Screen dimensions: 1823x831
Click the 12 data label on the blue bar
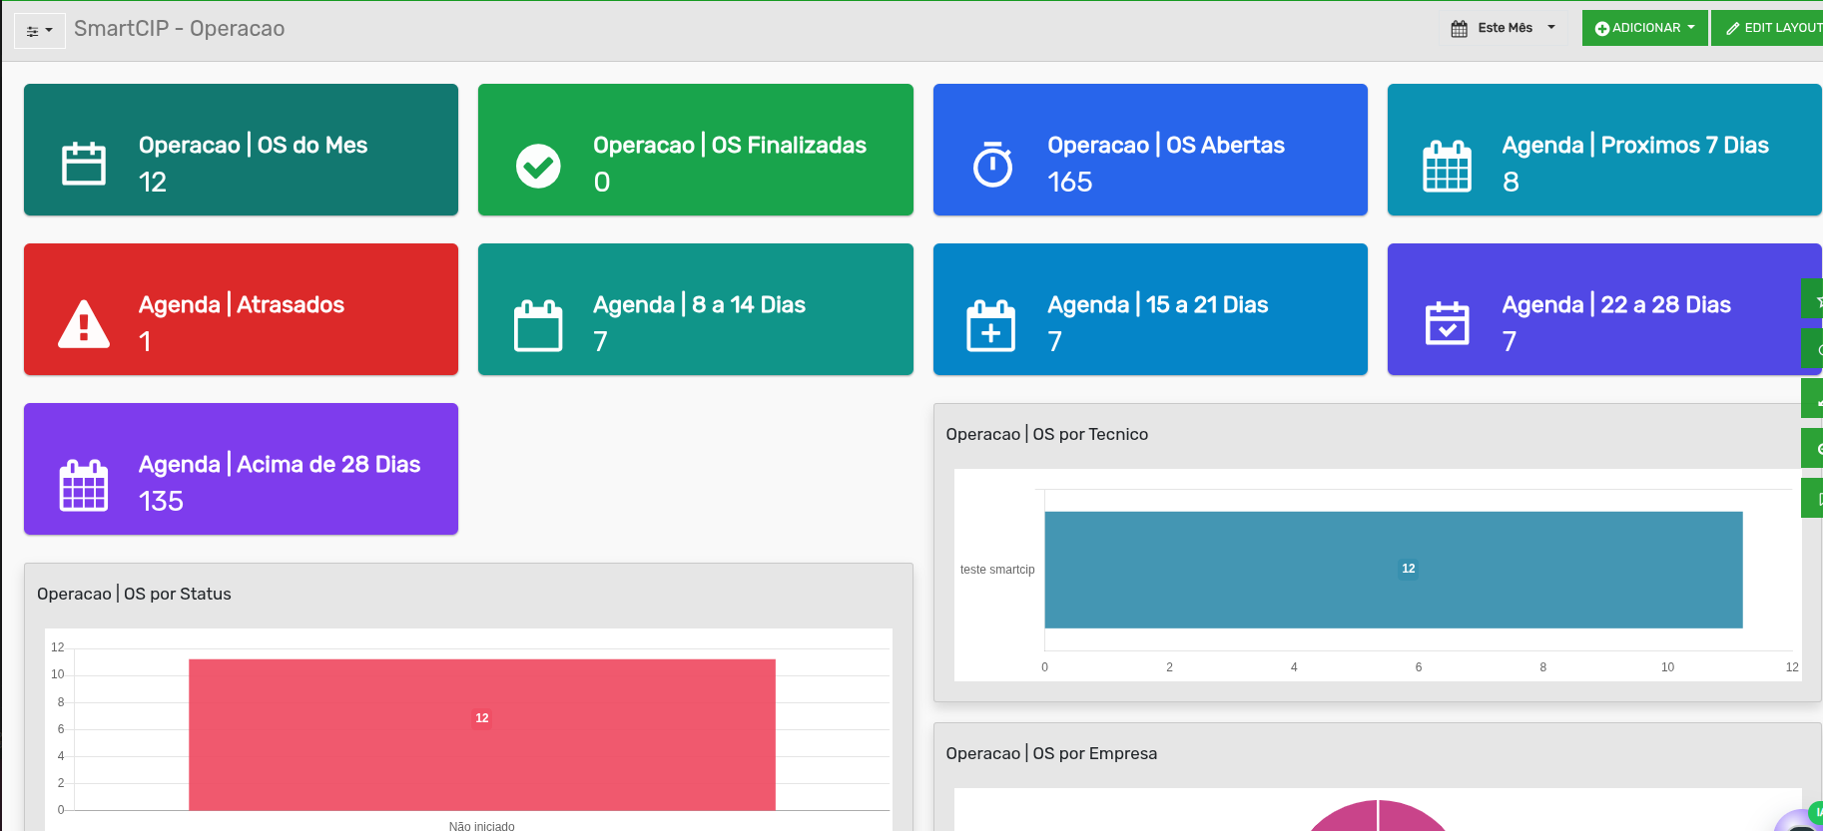(x=1409, y=569)
